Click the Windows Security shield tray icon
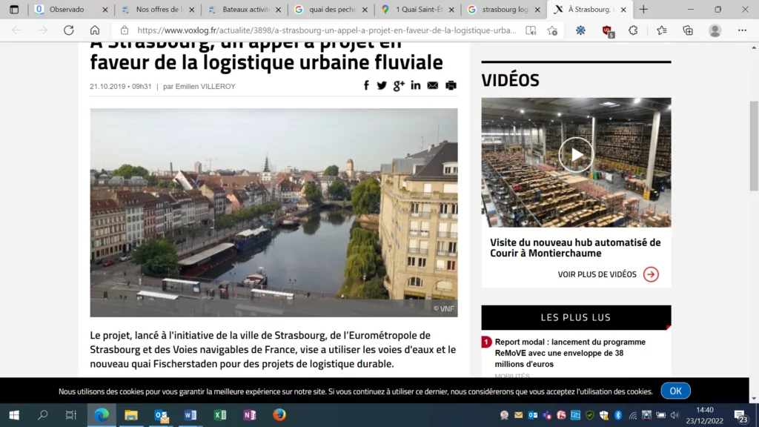This screenshot has width=759, height=427. tap(603, 415)
